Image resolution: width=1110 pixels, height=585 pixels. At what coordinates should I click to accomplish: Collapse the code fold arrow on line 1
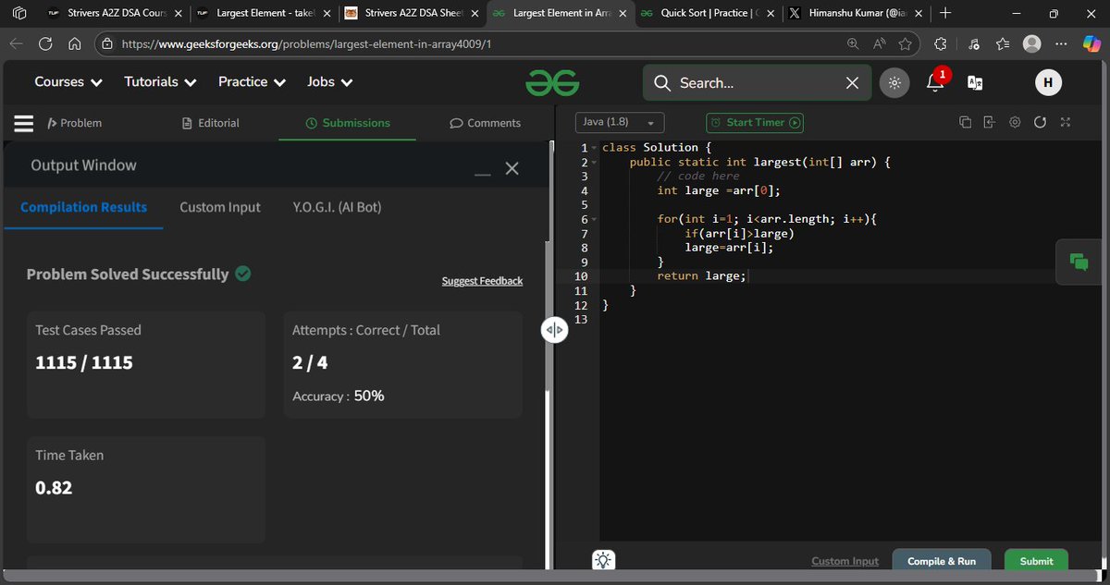click(x=595, y=149)
